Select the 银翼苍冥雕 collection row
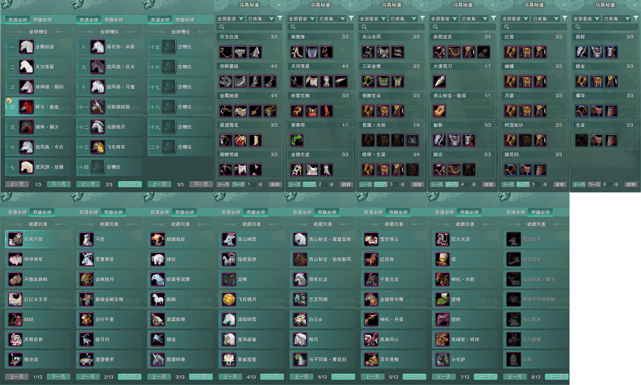The image size is (641, 385). coord(180,279)
